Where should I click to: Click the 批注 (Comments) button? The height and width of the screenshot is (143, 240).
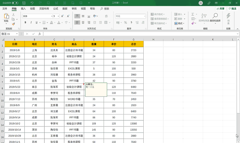point(232,9)
